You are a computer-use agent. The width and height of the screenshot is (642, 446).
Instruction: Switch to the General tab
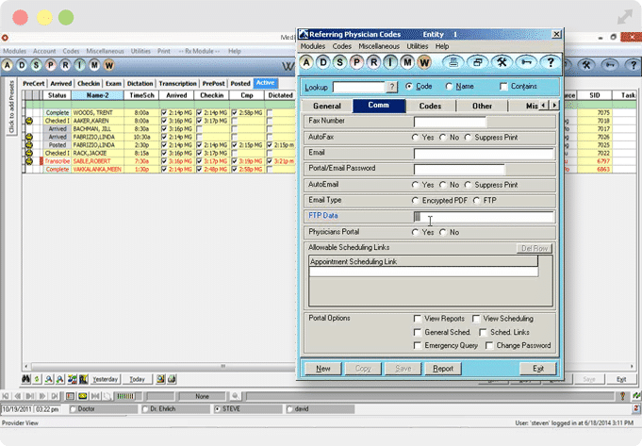coord(327,106)
